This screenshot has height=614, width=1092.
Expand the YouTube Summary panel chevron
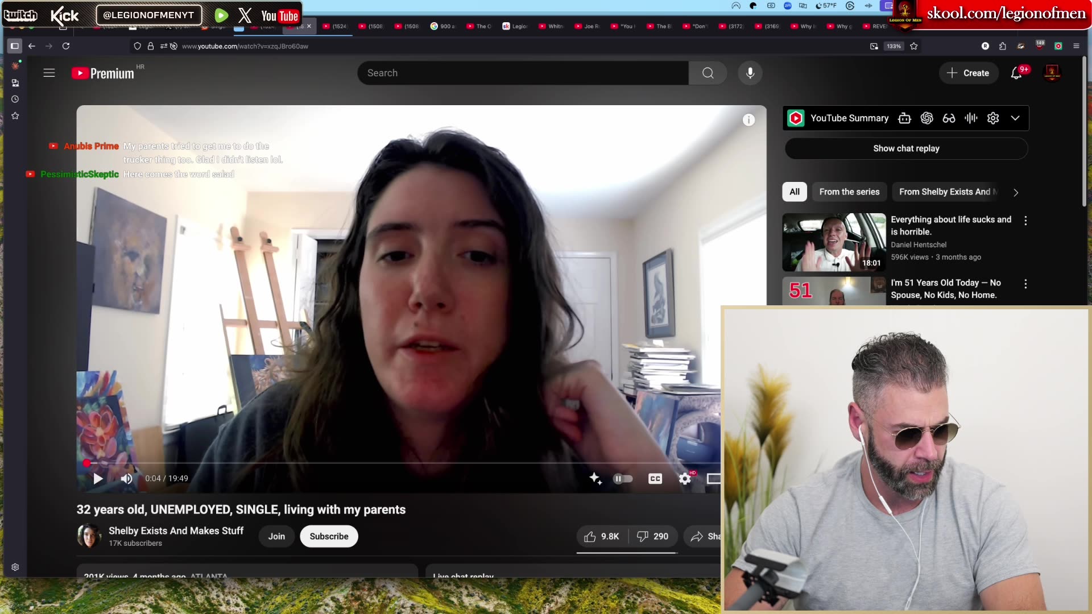(1015, 118)
